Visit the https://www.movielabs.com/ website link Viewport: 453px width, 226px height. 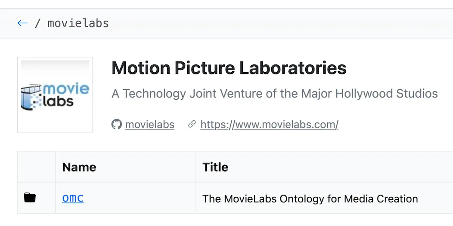(269, 125)
